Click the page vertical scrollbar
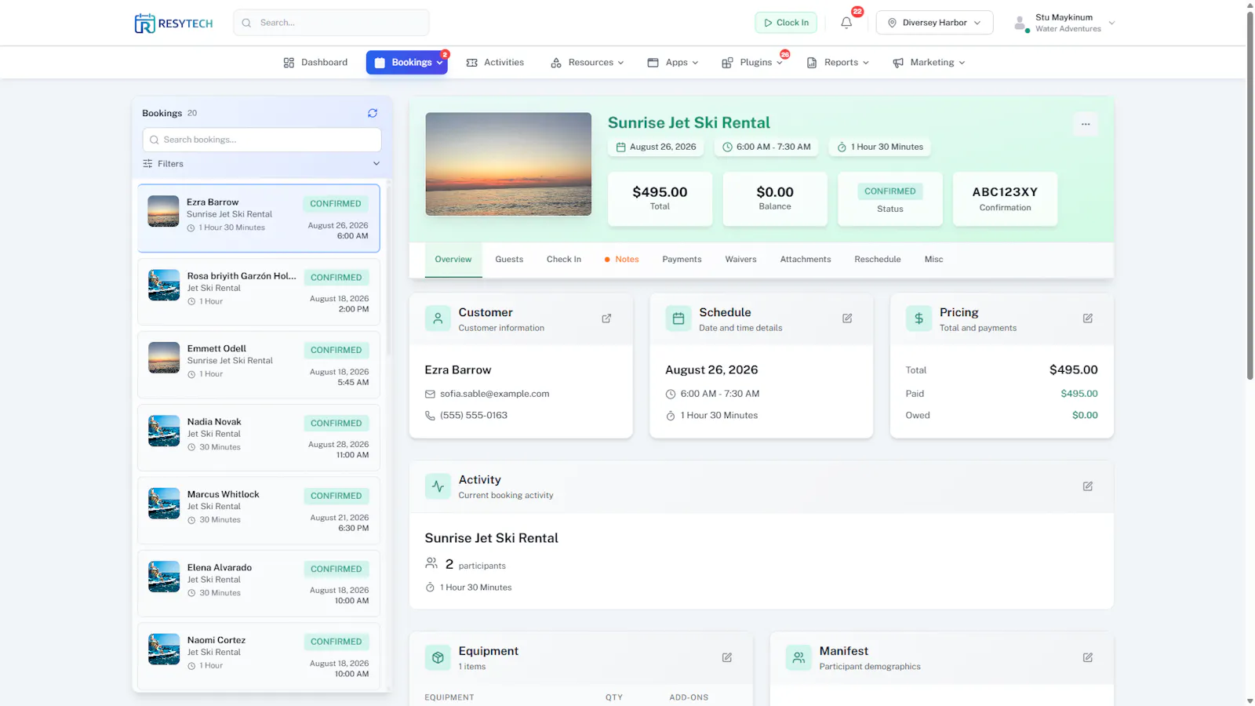This screenshot has height=706, width=1255. tap(1250, 196)
